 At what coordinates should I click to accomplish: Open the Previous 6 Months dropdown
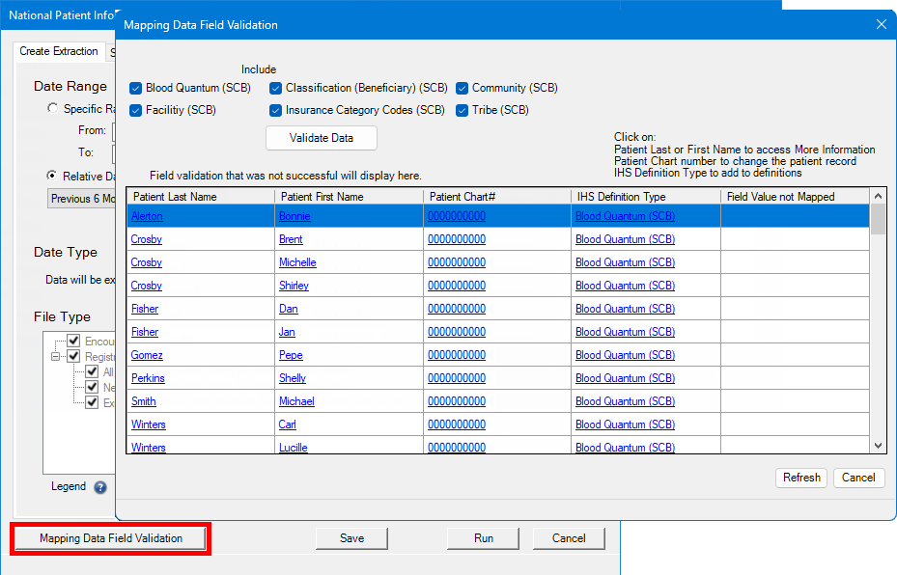click(81, 199)
